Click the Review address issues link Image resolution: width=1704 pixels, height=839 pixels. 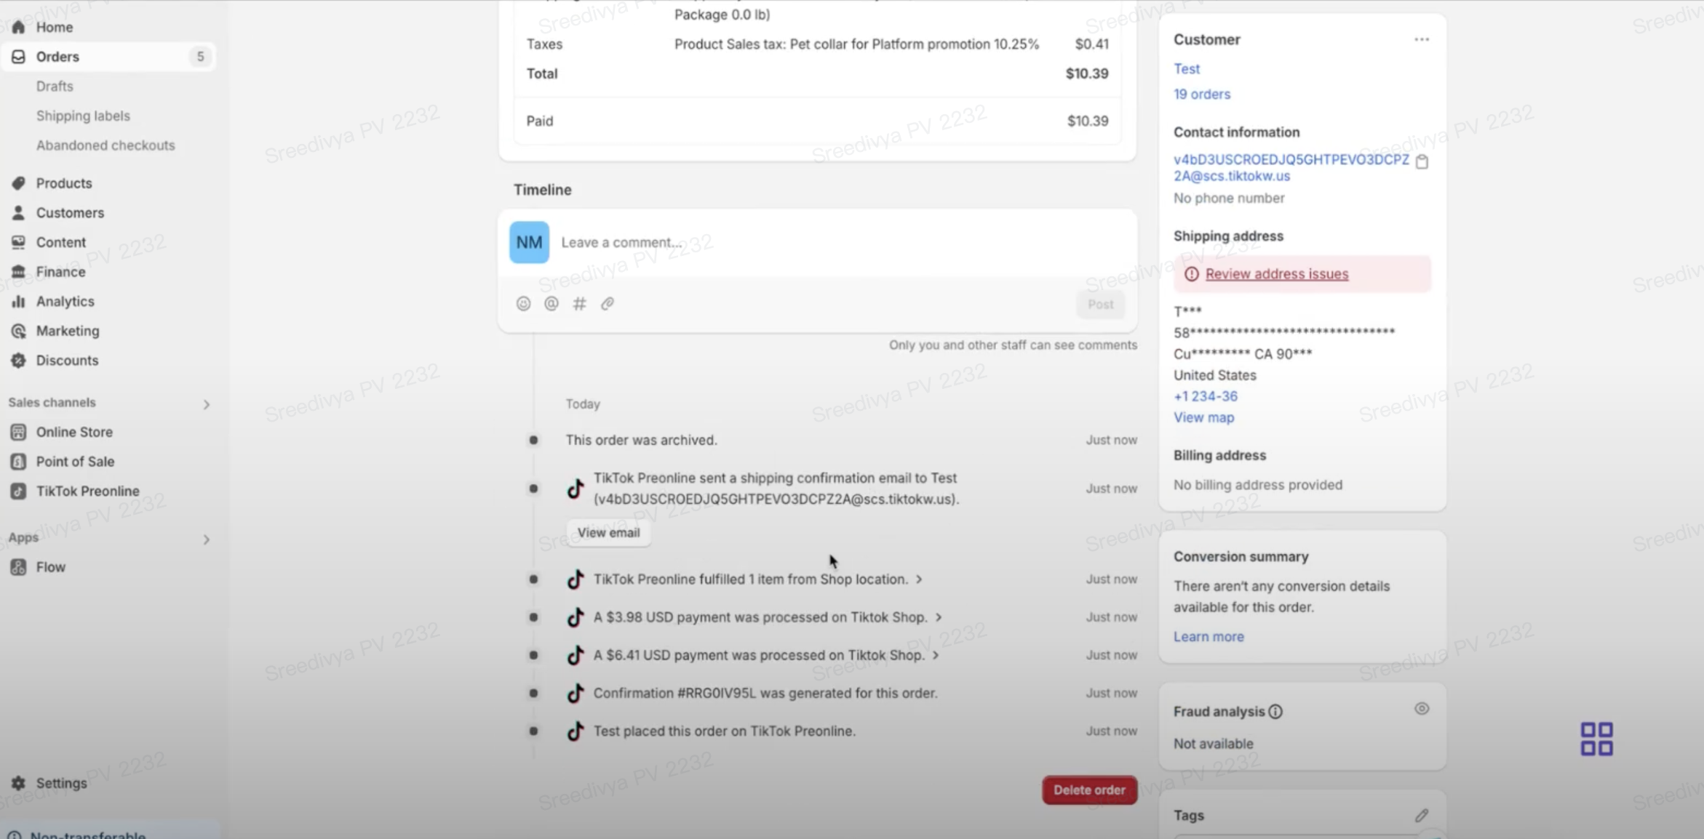[x=1276, y=274]
